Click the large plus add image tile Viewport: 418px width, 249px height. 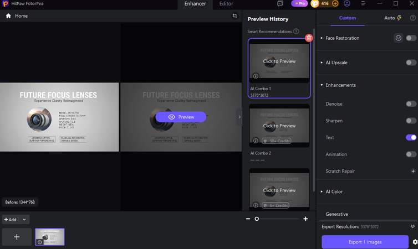pyautogui.click(x=17, y=237)
